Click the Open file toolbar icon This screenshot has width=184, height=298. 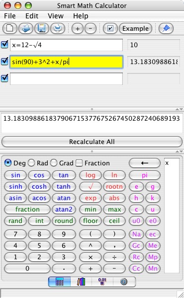click(x=26, y=28)
